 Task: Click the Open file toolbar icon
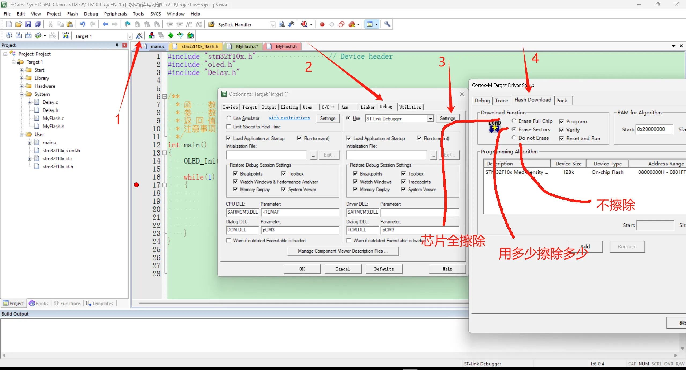pyautogui.click(x=18, y=24)
